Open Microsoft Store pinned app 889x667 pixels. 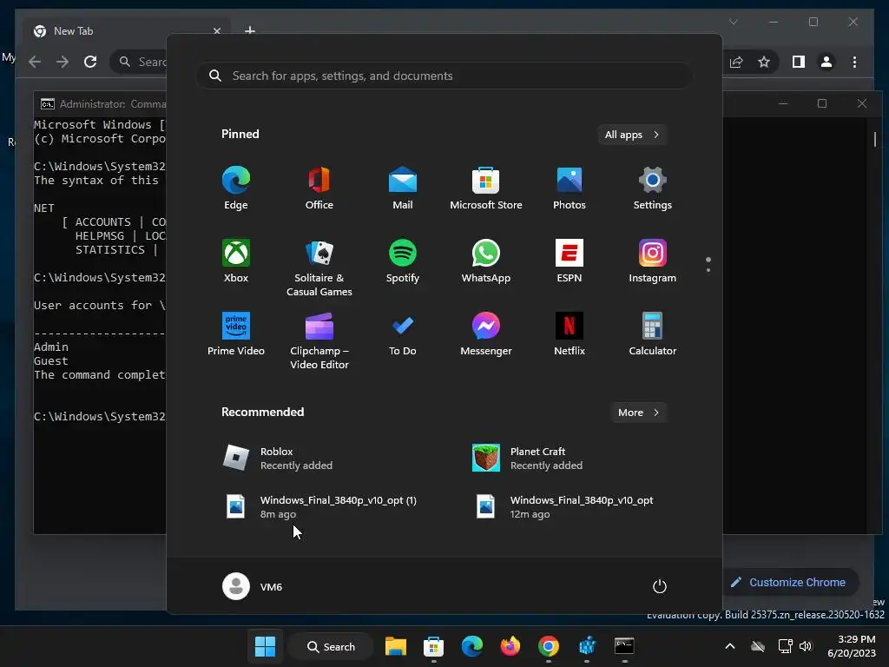pos(486,188)
